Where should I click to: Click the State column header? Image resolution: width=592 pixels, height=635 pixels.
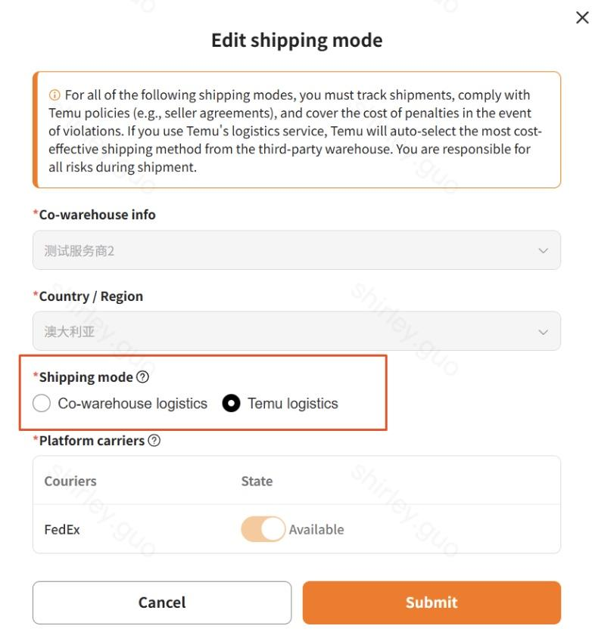[257, 481]
